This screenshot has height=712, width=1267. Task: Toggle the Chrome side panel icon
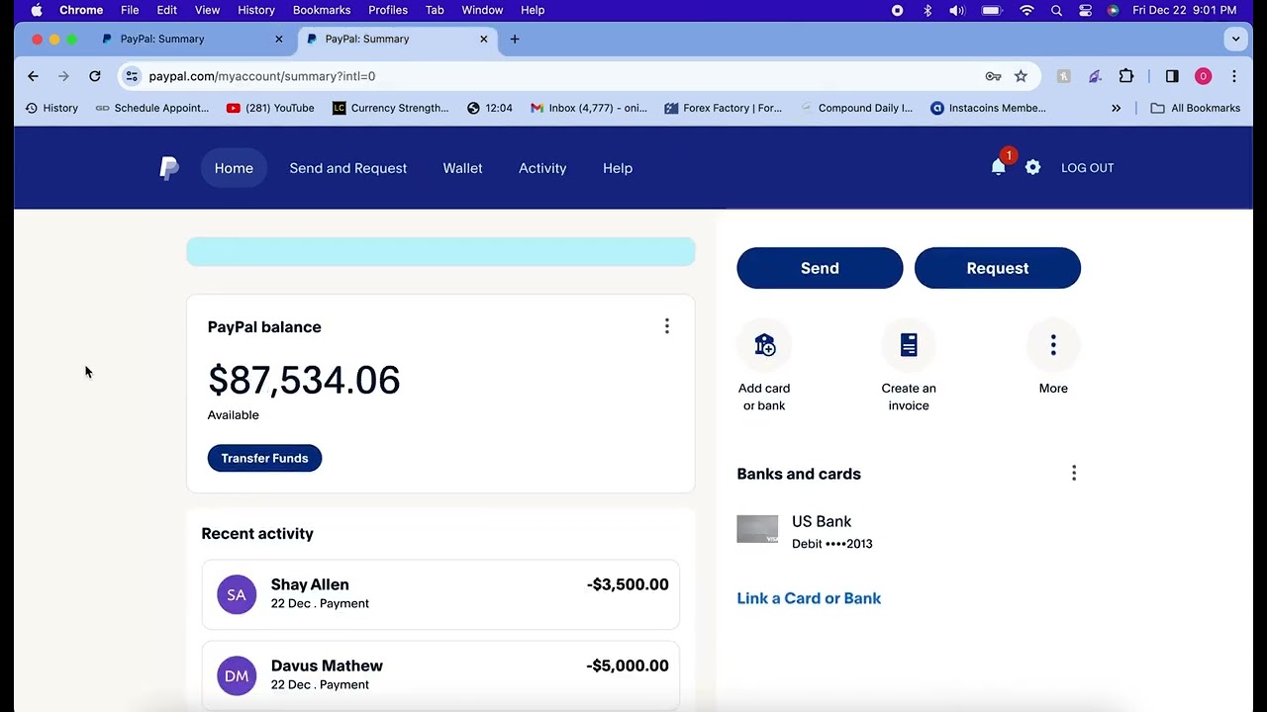coord(1172,76)
